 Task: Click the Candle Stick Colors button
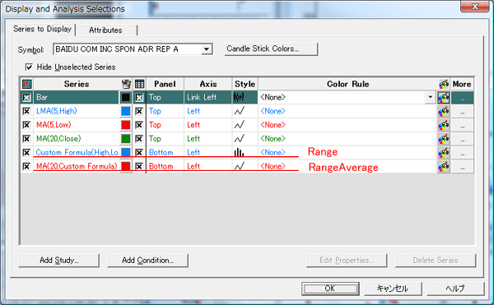271,49
